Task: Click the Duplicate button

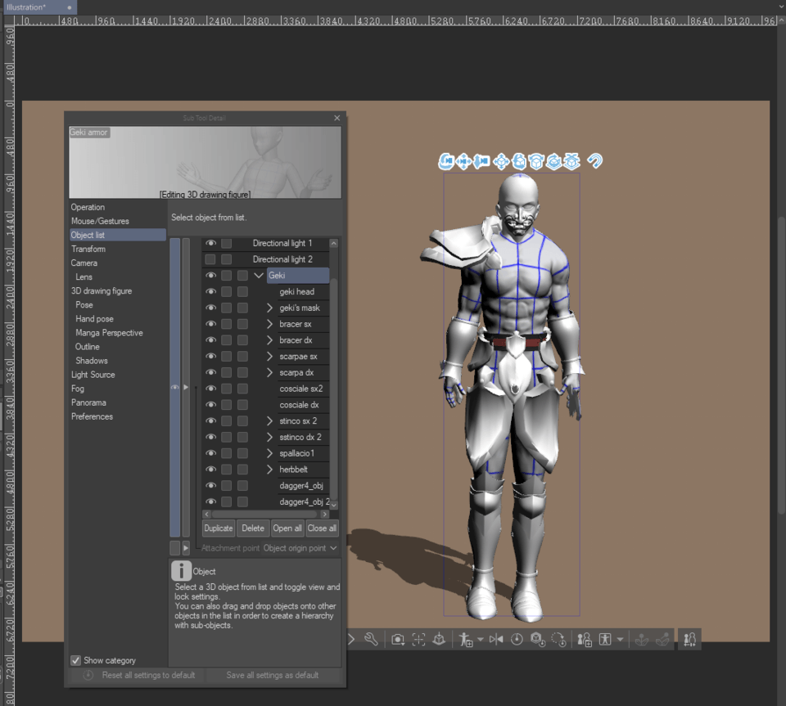Action: [x=219, y=528]
